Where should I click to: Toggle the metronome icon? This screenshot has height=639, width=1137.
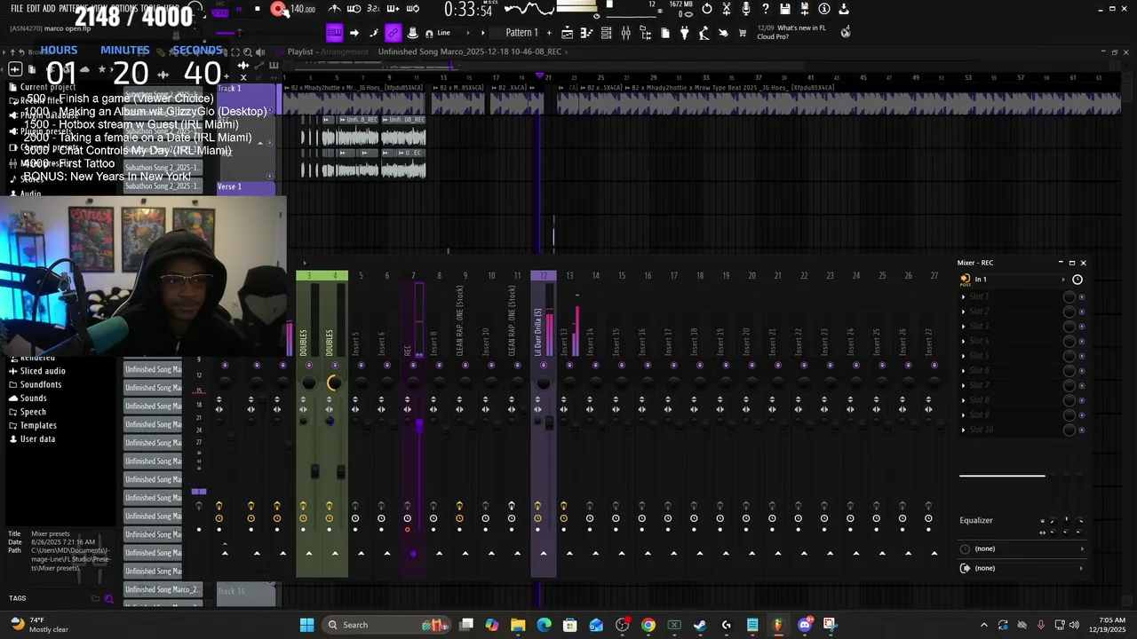click(334, 9)
